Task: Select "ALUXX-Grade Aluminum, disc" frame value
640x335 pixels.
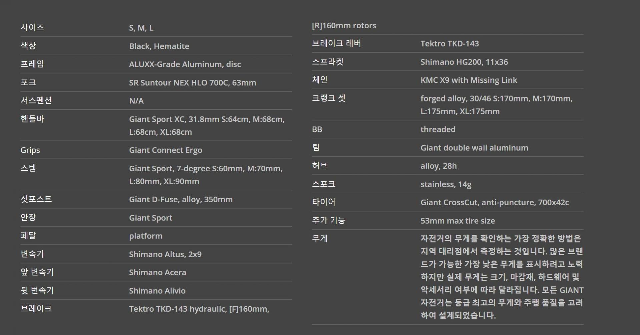Action: (x=185, y=64)
